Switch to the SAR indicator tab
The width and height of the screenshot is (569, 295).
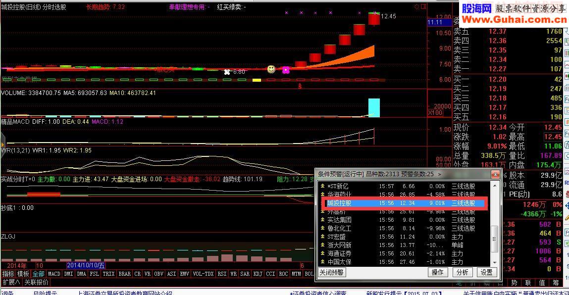point(245,274)
